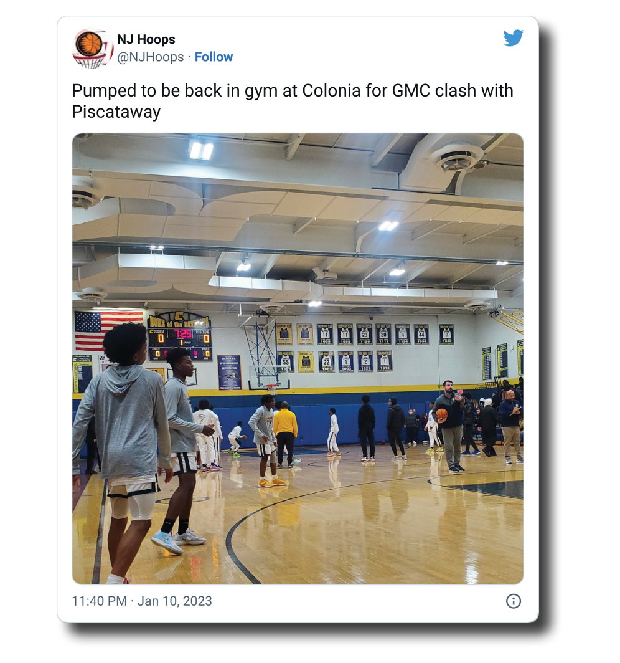Click the American flag in the photo
This screenshot has height=663, width=620.
click(x=107, y=330)
